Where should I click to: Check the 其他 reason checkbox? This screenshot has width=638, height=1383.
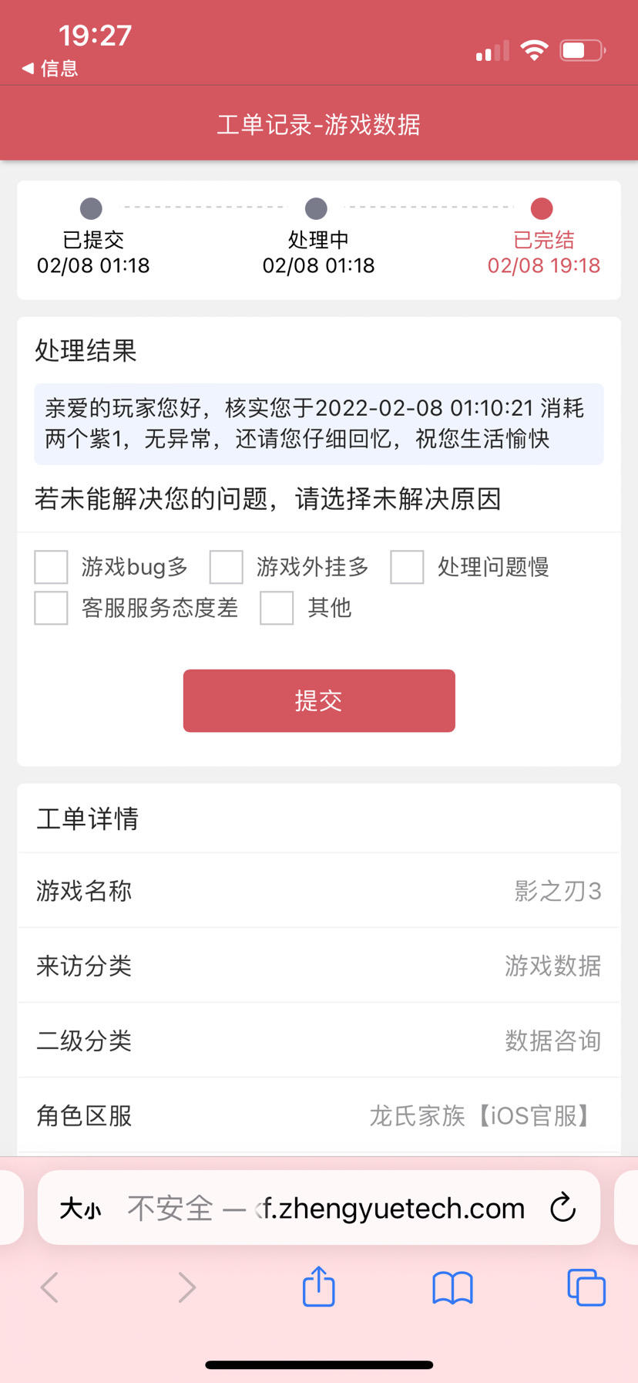pos(277,608)
